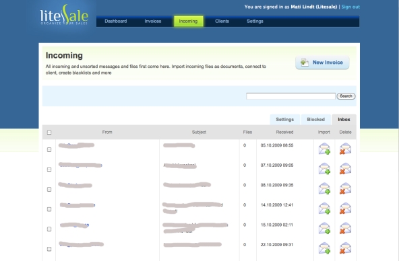This screenshot has height=261, width=399.
Task: Click the Search button
Action: [346, 96]
